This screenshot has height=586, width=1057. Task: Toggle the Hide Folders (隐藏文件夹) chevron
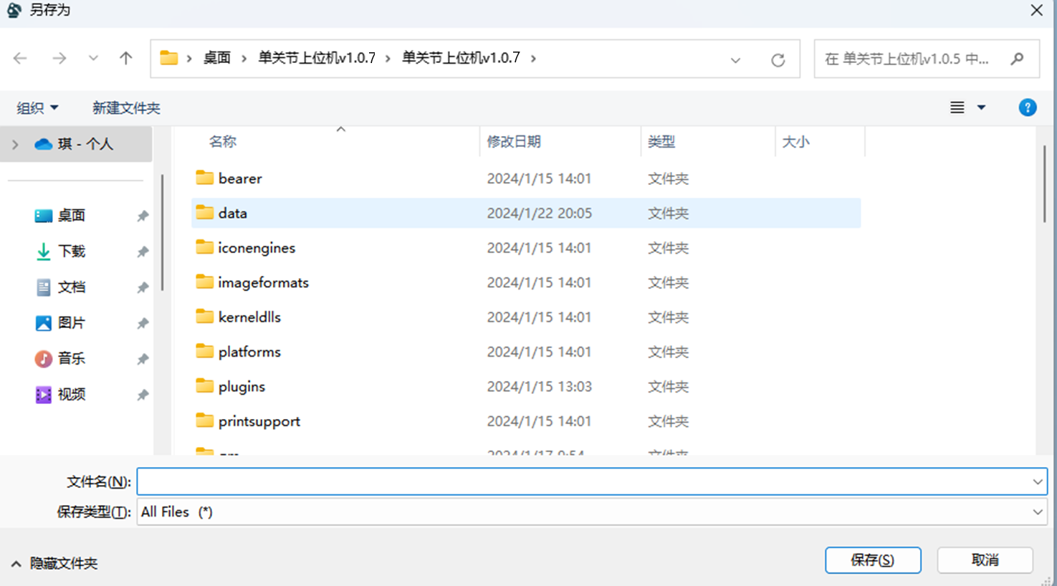(x=16, y=564)
